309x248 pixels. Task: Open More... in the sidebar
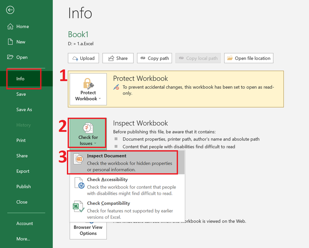click(x=26, y=239)
